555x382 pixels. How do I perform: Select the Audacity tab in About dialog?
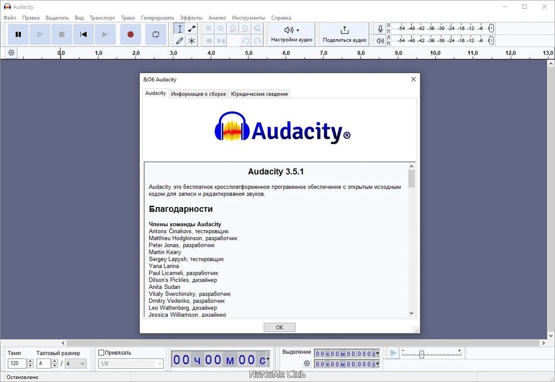coord(155,93)
